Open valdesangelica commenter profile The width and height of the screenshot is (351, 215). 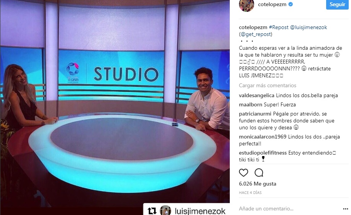(x=257, y=95)
